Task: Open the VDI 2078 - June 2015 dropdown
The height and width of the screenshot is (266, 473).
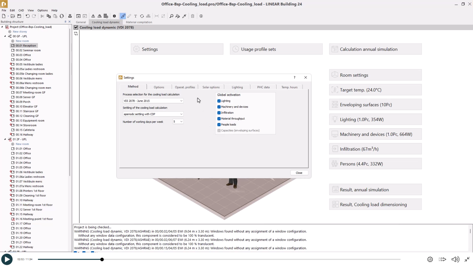Action: pyautogui.click(x=153, y=101)
